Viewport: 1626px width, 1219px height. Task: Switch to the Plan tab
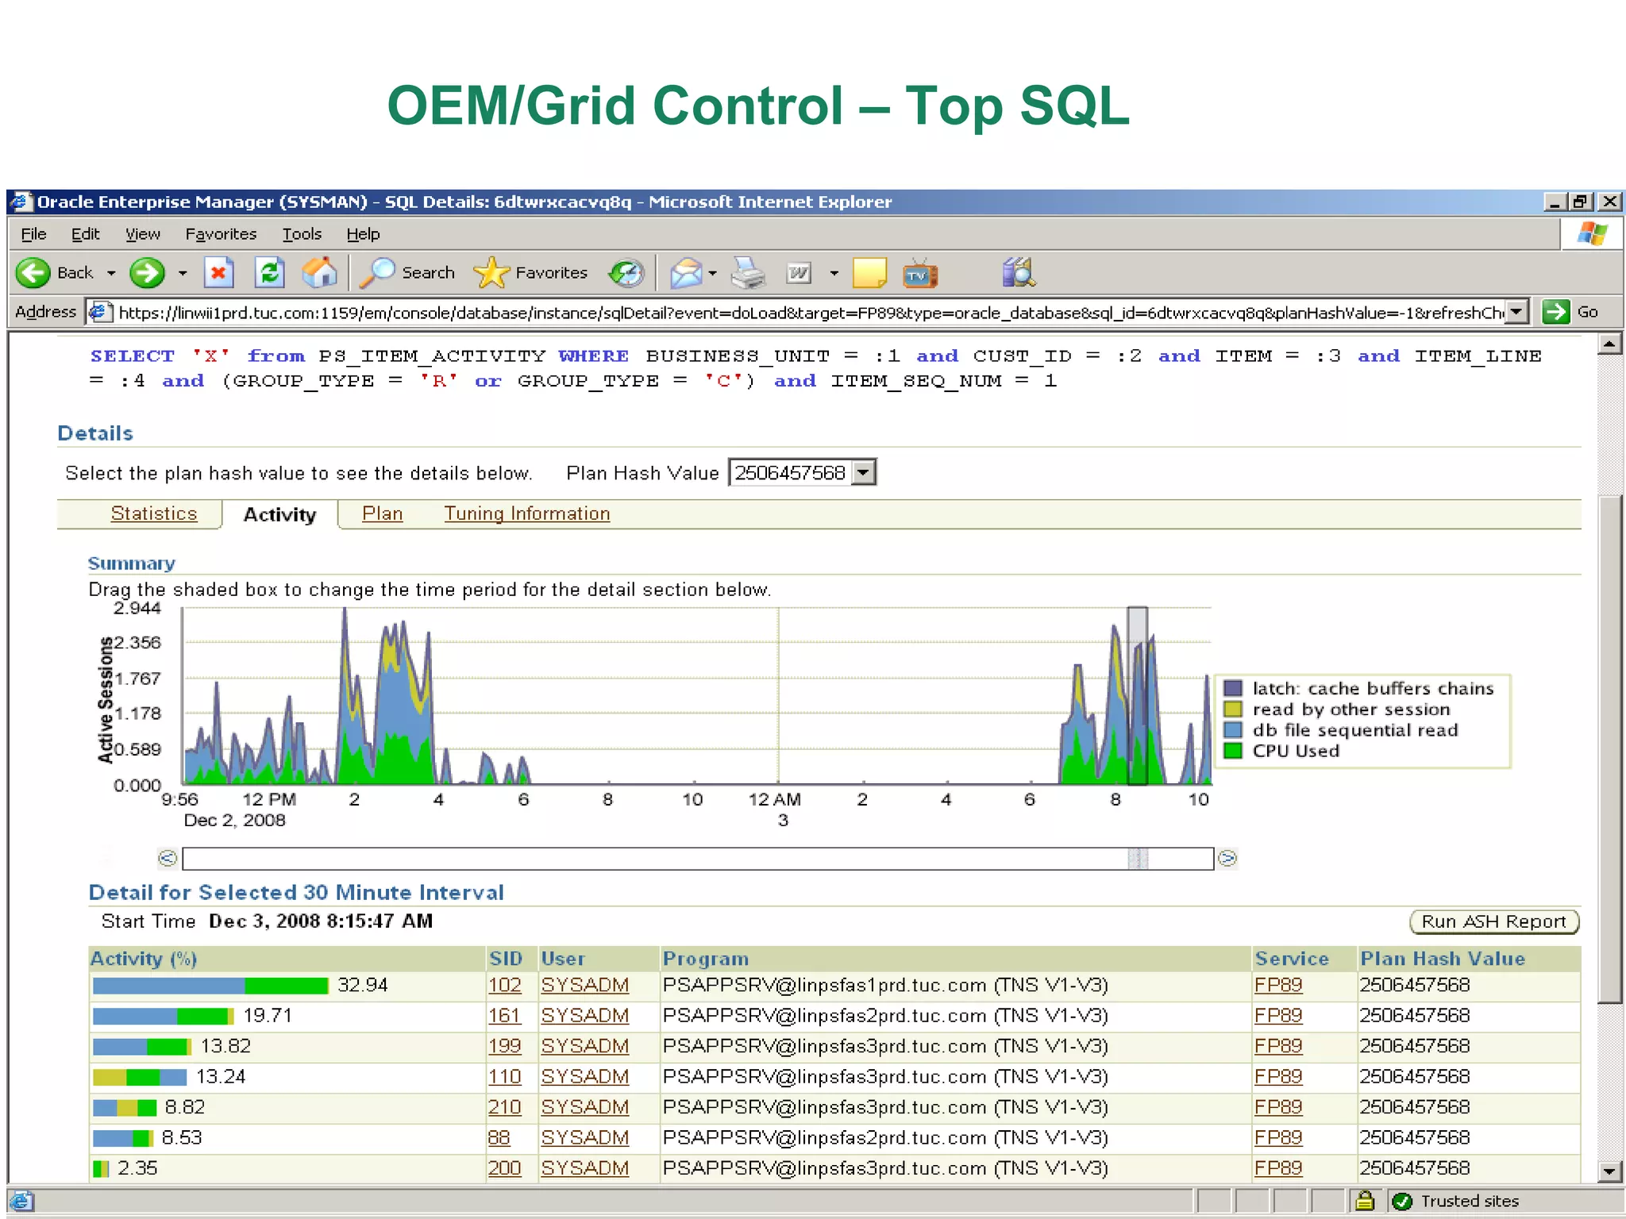coord(383,513)
